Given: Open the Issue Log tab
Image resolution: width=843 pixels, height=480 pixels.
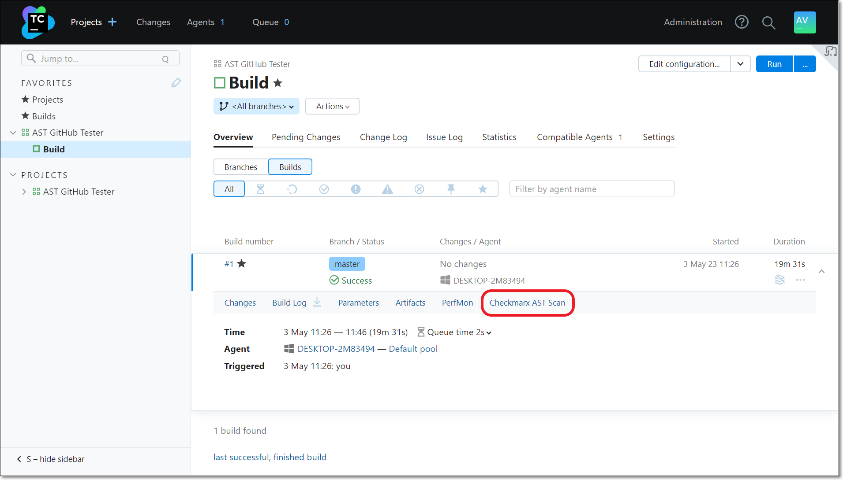Looking at the screenshot, I should pos(444,137).
